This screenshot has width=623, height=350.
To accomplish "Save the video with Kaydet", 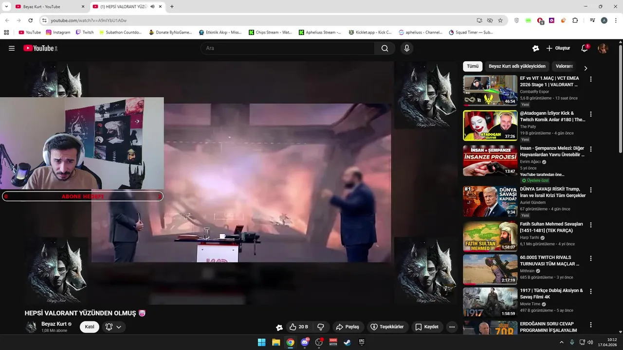I will (x=427, y=327).
